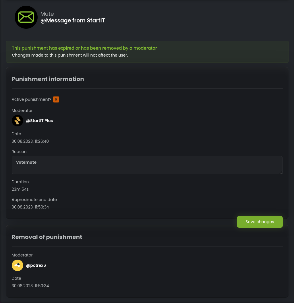Select the punishment date 30.08.2023, 11:26:40
294x303 pixels.
(x=30, y=141)
